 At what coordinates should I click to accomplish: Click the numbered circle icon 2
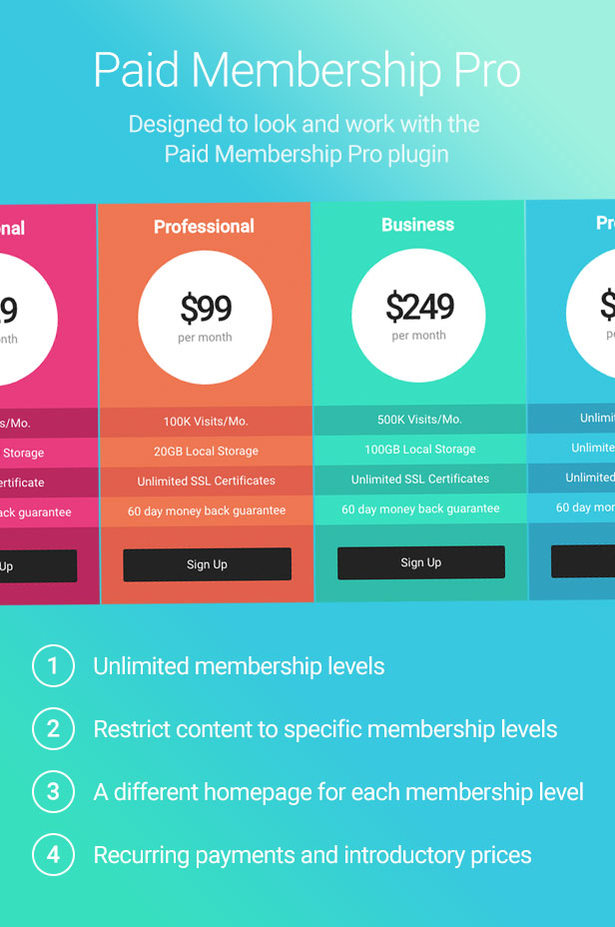[53, 729]
